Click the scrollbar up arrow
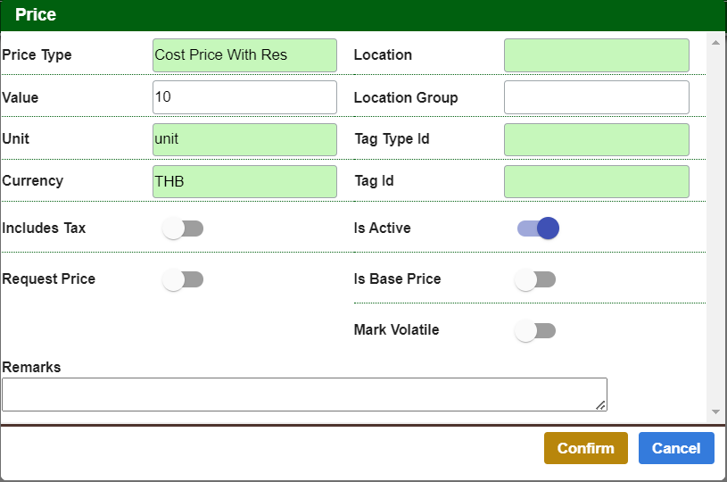Viewport: 727px width, 482px height. click(x=715, y=42)
